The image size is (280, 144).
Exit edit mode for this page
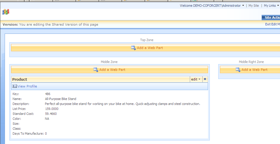tap(272, 24)
